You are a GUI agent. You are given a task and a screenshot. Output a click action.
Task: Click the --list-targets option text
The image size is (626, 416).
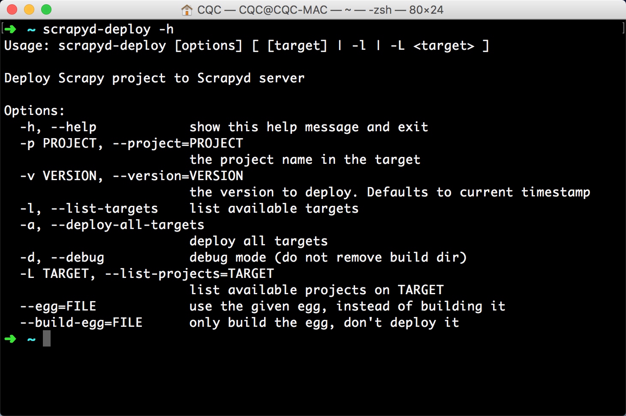pyautogui.click(x=105, y=208)
